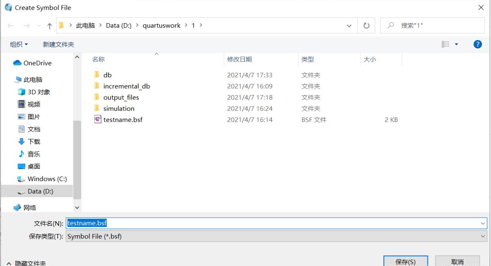This screenshot has height=266, width=491.
Task: Close the Create Symbol File dialog
Action: 481,7
